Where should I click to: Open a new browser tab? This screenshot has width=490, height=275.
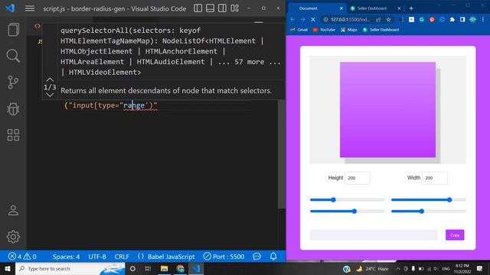click(411, 8)
